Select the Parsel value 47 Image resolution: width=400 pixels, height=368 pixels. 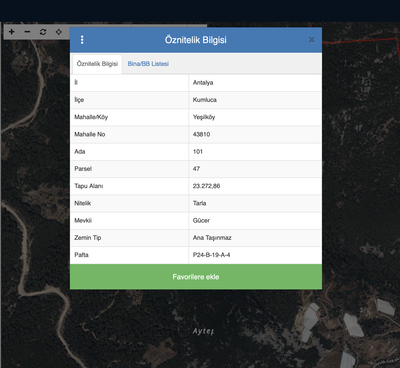click(196, 169)
